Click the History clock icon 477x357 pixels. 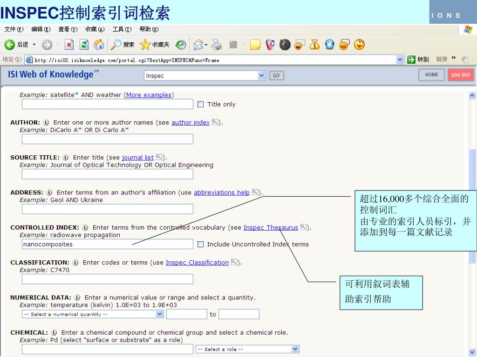[181, 45]
